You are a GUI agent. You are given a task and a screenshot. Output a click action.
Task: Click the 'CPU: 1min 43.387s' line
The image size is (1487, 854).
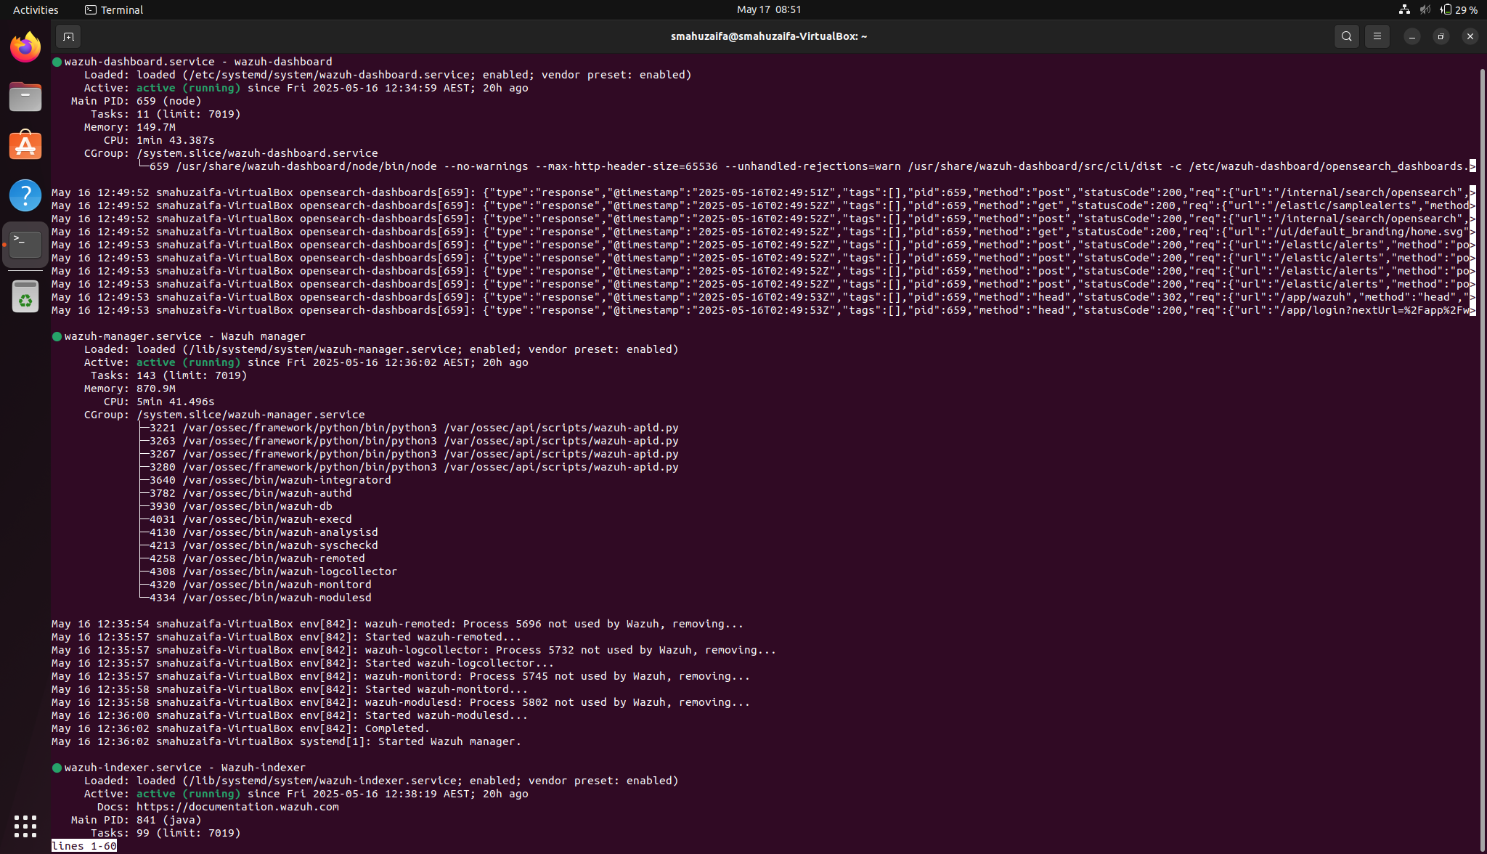[x=159, y=140]
